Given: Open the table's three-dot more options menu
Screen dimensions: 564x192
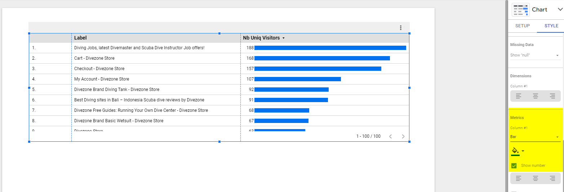Looking at the screenshot, I should pyautogui.click(x=401, y=28).
